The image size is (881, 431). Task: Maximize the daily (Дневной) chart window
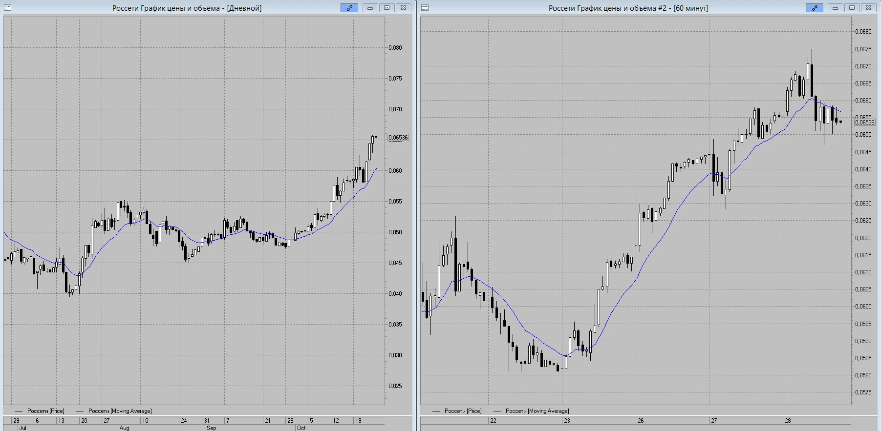point(387,8)
